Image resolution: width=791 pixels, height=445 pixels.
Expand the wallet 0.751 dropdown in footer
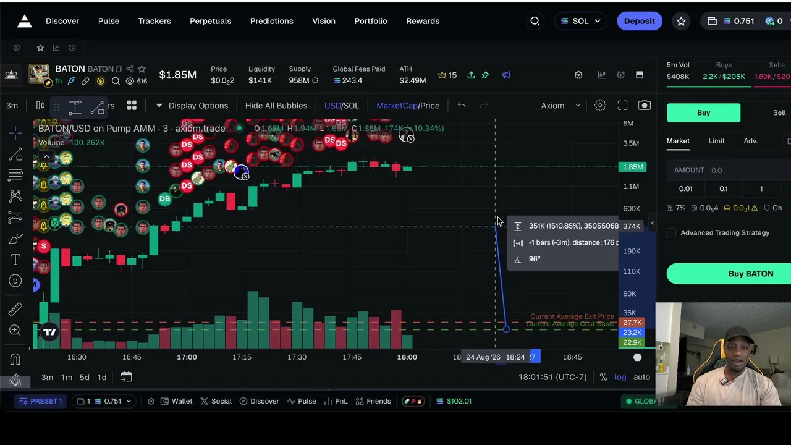click(x=104, y=401)
